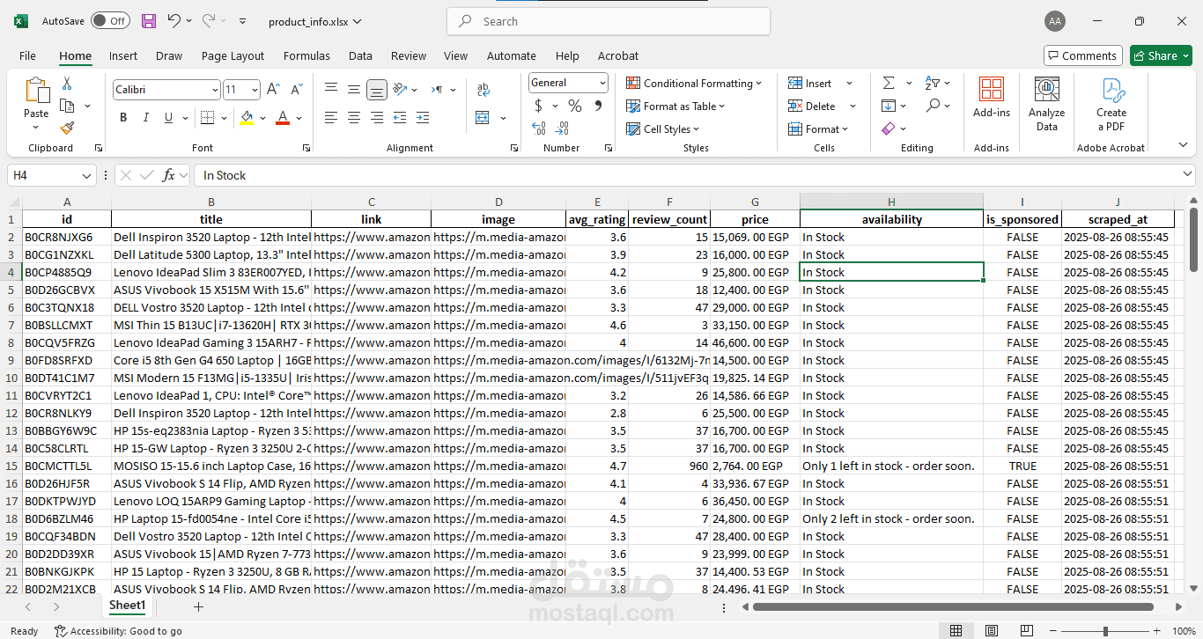Expand Format as Table menu
The width and height of the screenshot is (1203, 639).
(x=675, y=106)
